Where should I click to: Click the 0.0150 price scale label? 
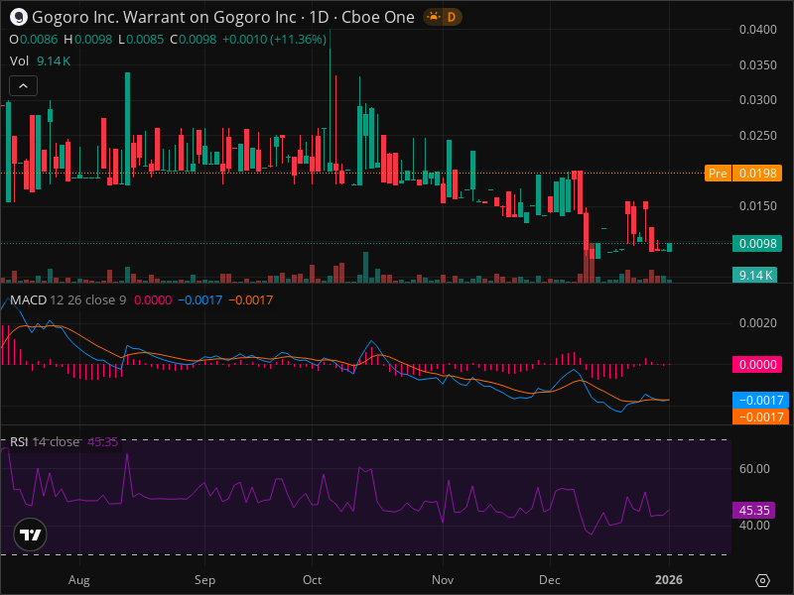pyautogui.click(x=758, y=206)
